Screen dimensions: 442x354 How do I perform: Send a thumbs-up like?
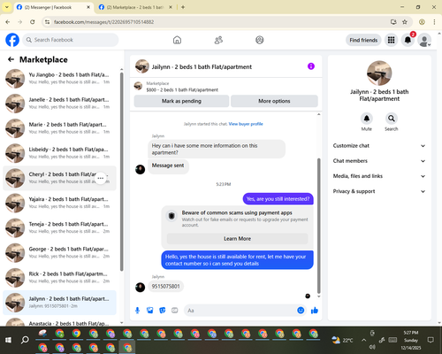point(315,311)
